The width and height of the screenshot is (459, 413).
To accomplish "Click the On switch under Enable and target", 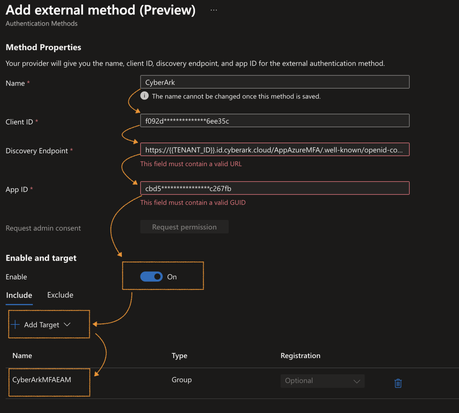I will (x=152, y=277).
